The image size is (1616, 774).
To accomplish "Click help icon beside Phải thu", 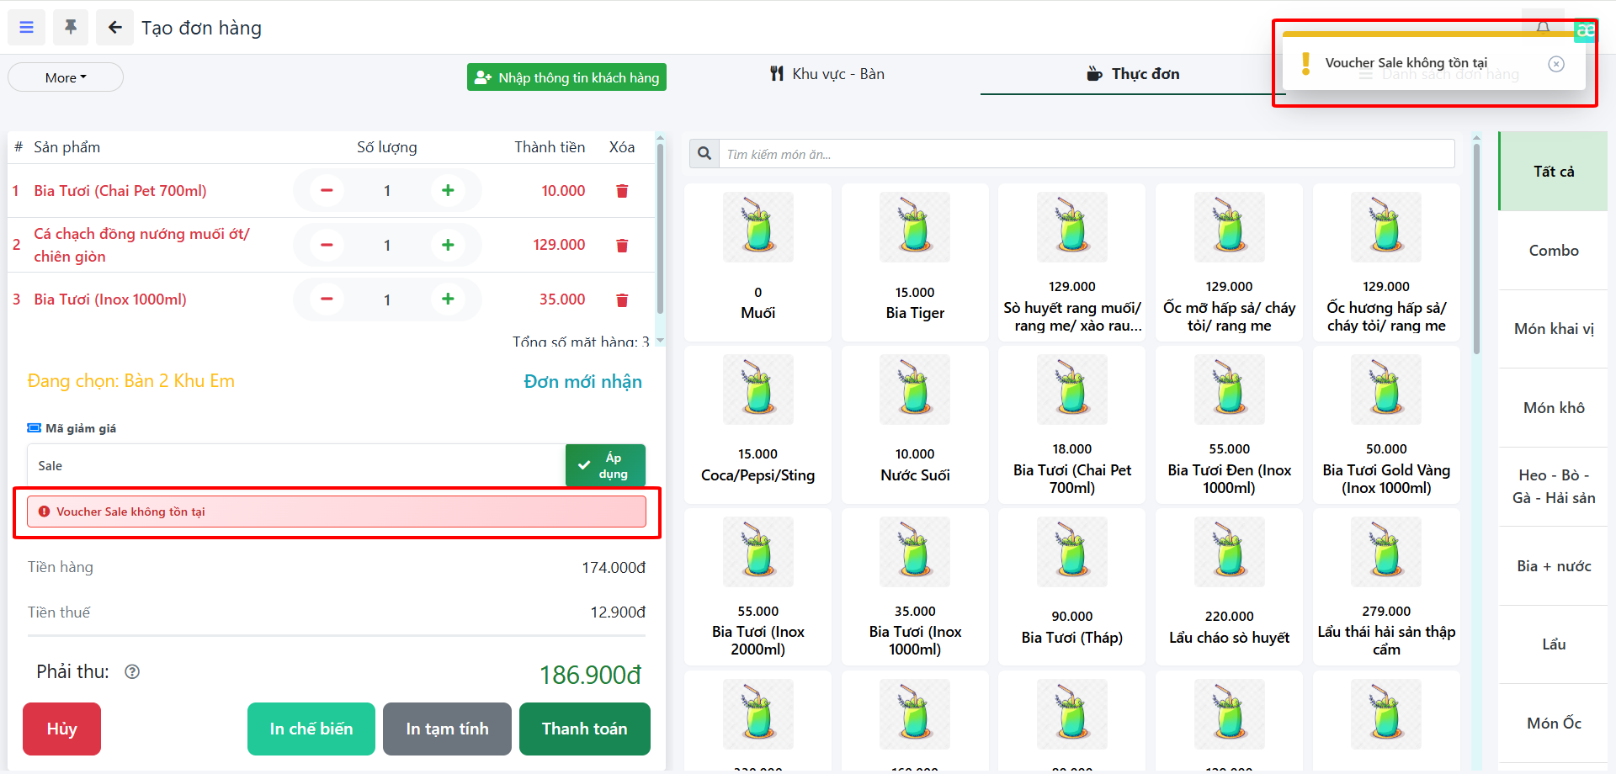I will pyautogui.click(x=132, y=671).
